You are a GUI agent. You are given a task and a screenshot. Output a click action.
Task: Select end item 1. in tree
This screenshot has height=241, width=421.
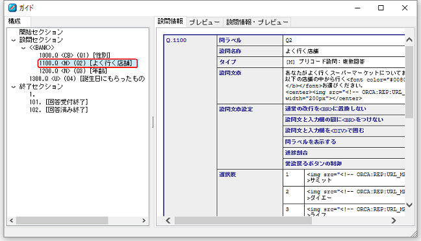tap(32, 94)
